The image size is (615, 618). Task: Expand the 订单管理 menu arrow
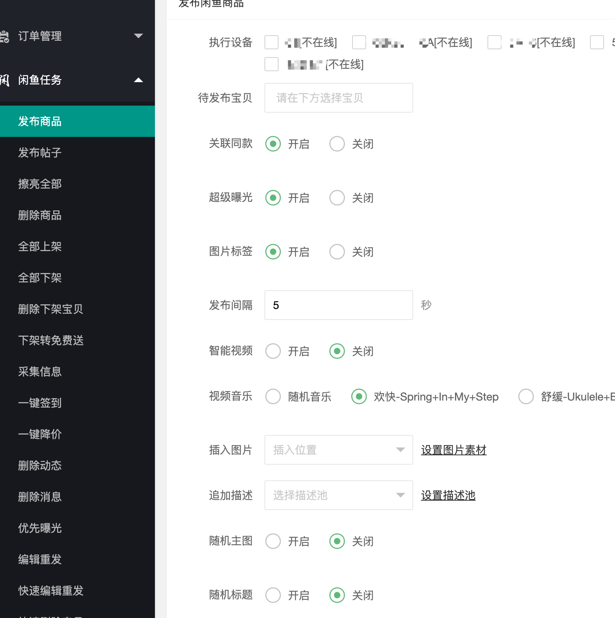(x=138, y=36)
